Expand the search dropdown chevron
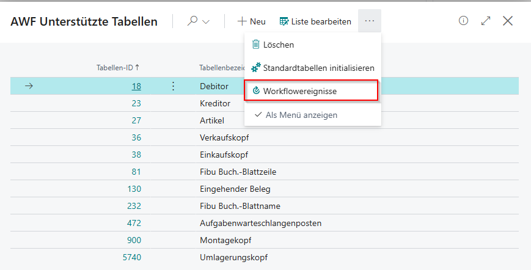531x270 pixels. coord(206,21)
